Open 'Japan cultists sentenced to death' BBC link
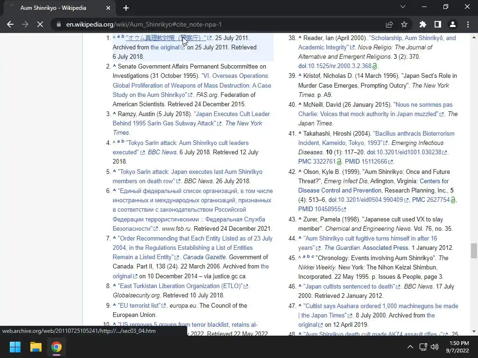Viewport: 478px width, 358px height. [351, 287]
